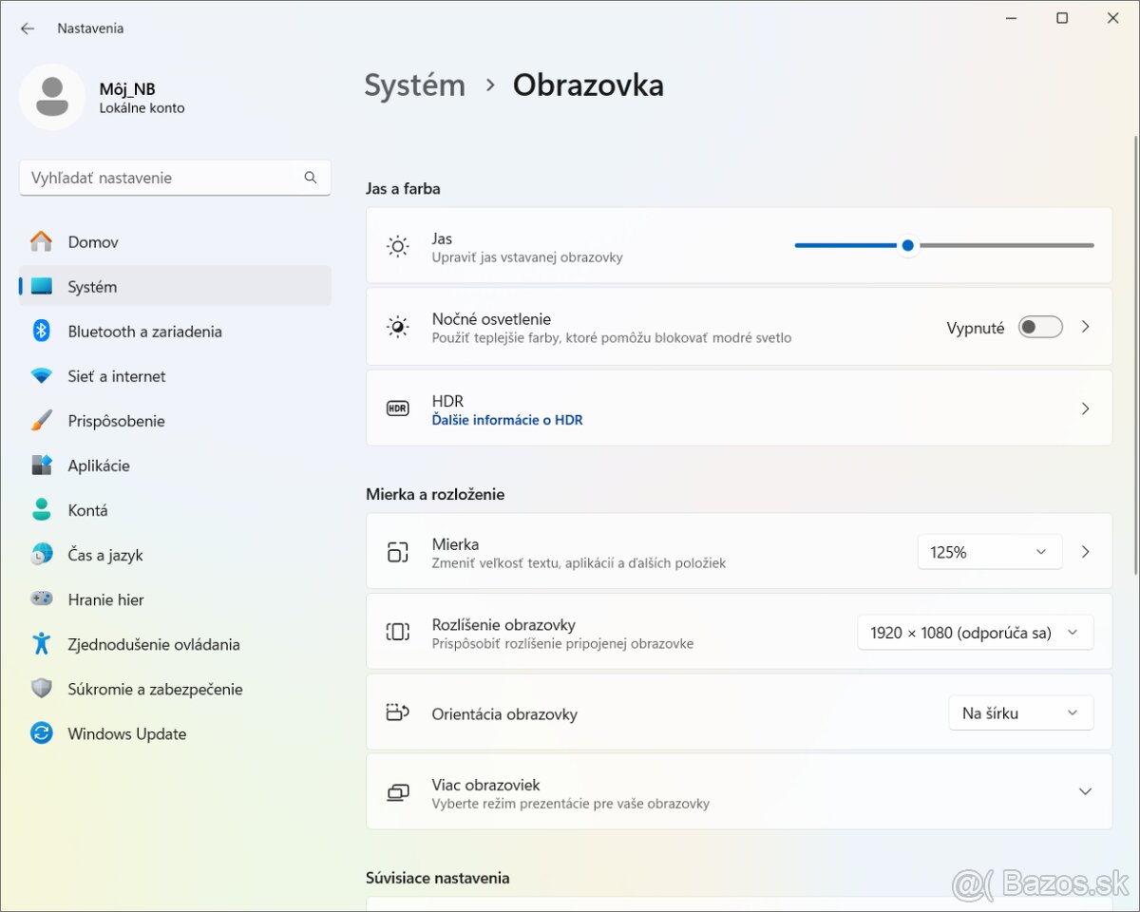
Task: Click the Sieť a internet Wi-Fi icon
Action: tap(41, 376)
